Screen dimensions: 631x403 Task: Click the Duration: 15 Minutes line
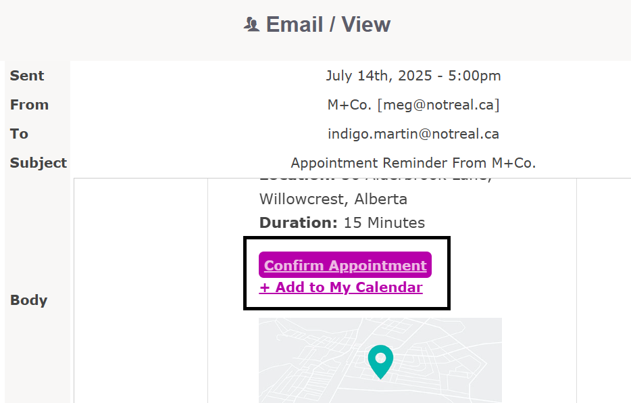342,222
